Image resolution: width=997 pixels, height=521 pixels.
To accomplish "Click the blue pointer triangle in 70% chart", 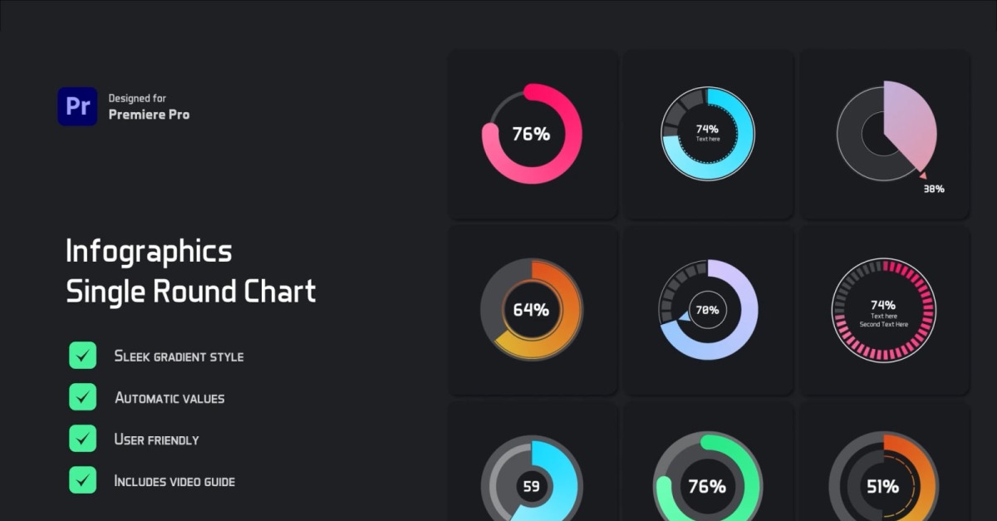I will point(685,317).
